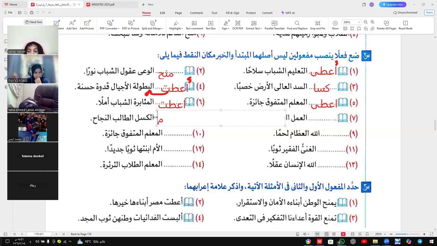Open the File menu
The height and width of the screenshot is (246, 437).
point(8,13)
